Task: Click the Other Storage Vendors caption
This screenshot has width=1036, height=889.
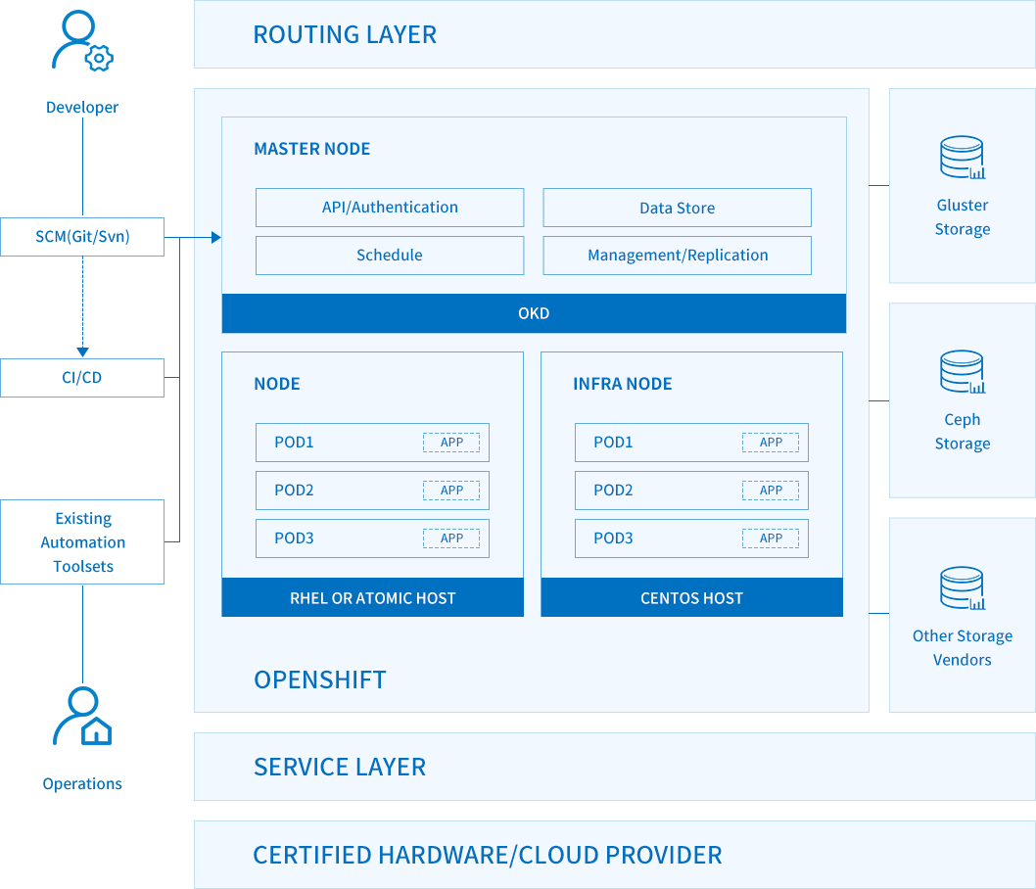Action: [x=963, y=648]
